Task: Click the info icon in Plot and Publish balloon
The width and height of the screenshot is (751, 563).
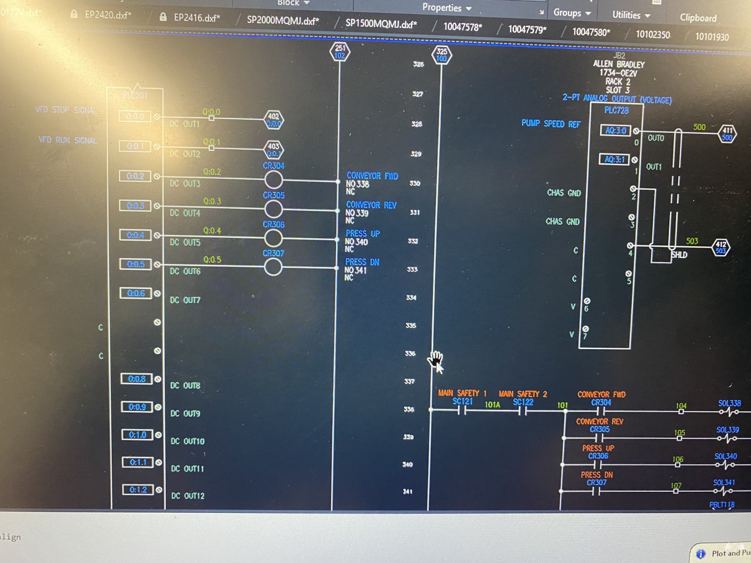Action: tap(701, 554)
